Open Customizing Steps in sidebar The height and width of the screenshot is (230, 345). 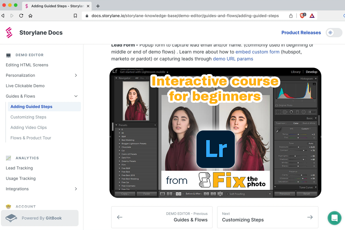tap(28, 117)
